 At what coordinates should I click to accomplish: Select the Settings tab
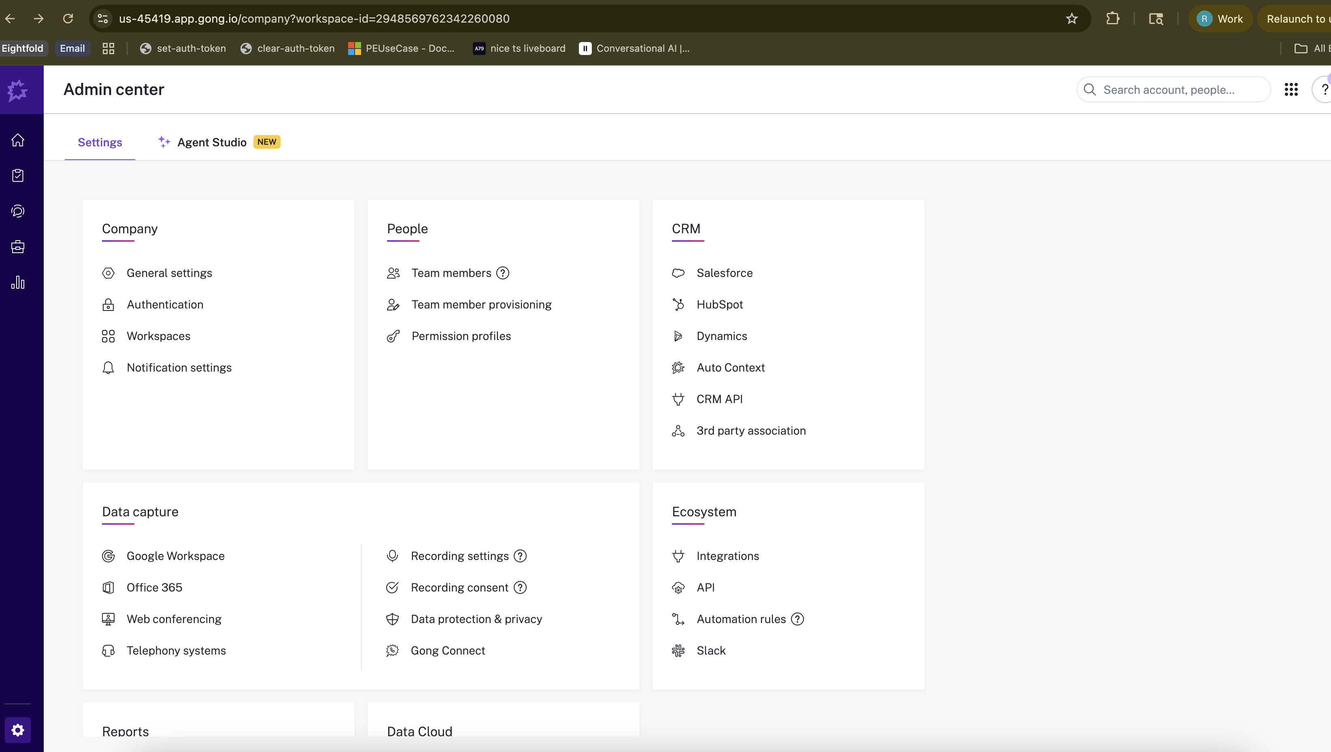pos(100,142)
